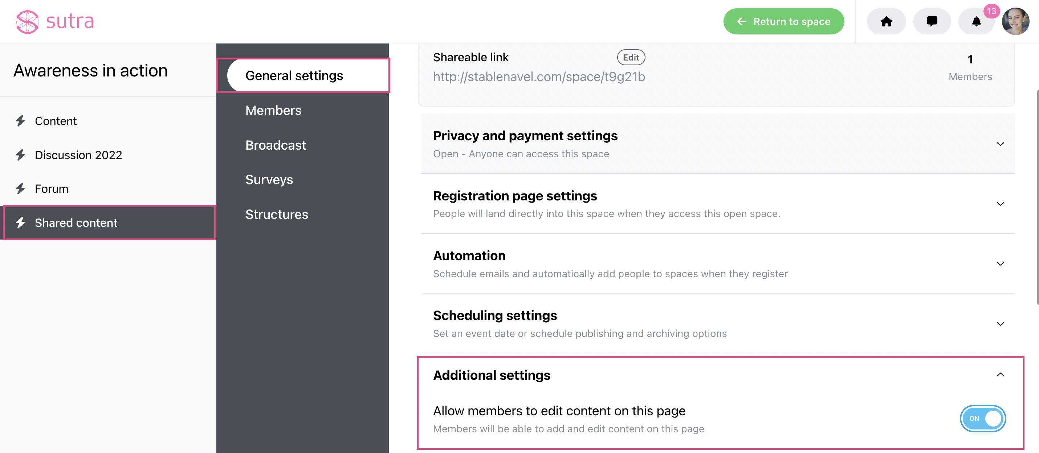Screen dimensions: 1039x453
Task: Click the Shareable link label
Action: 470,57
